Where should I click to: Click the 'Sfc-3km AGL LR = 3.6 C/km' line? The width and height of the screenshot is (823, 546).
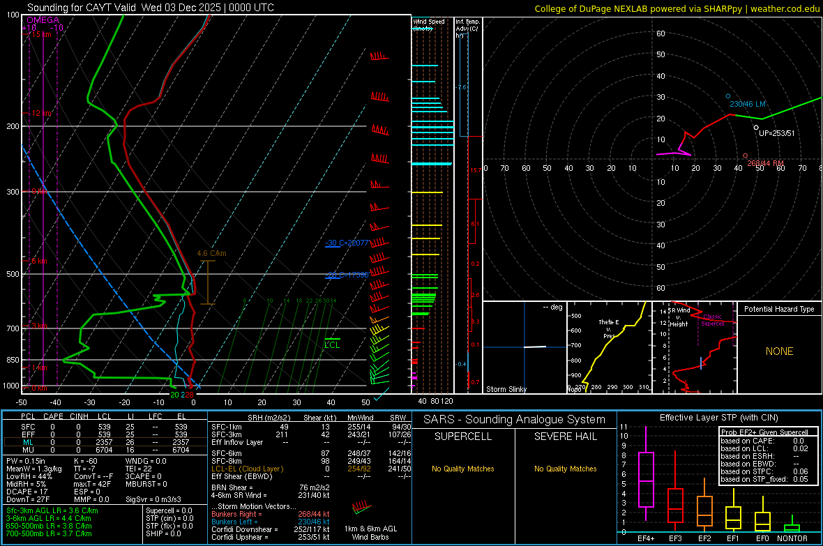coord(52,510)
